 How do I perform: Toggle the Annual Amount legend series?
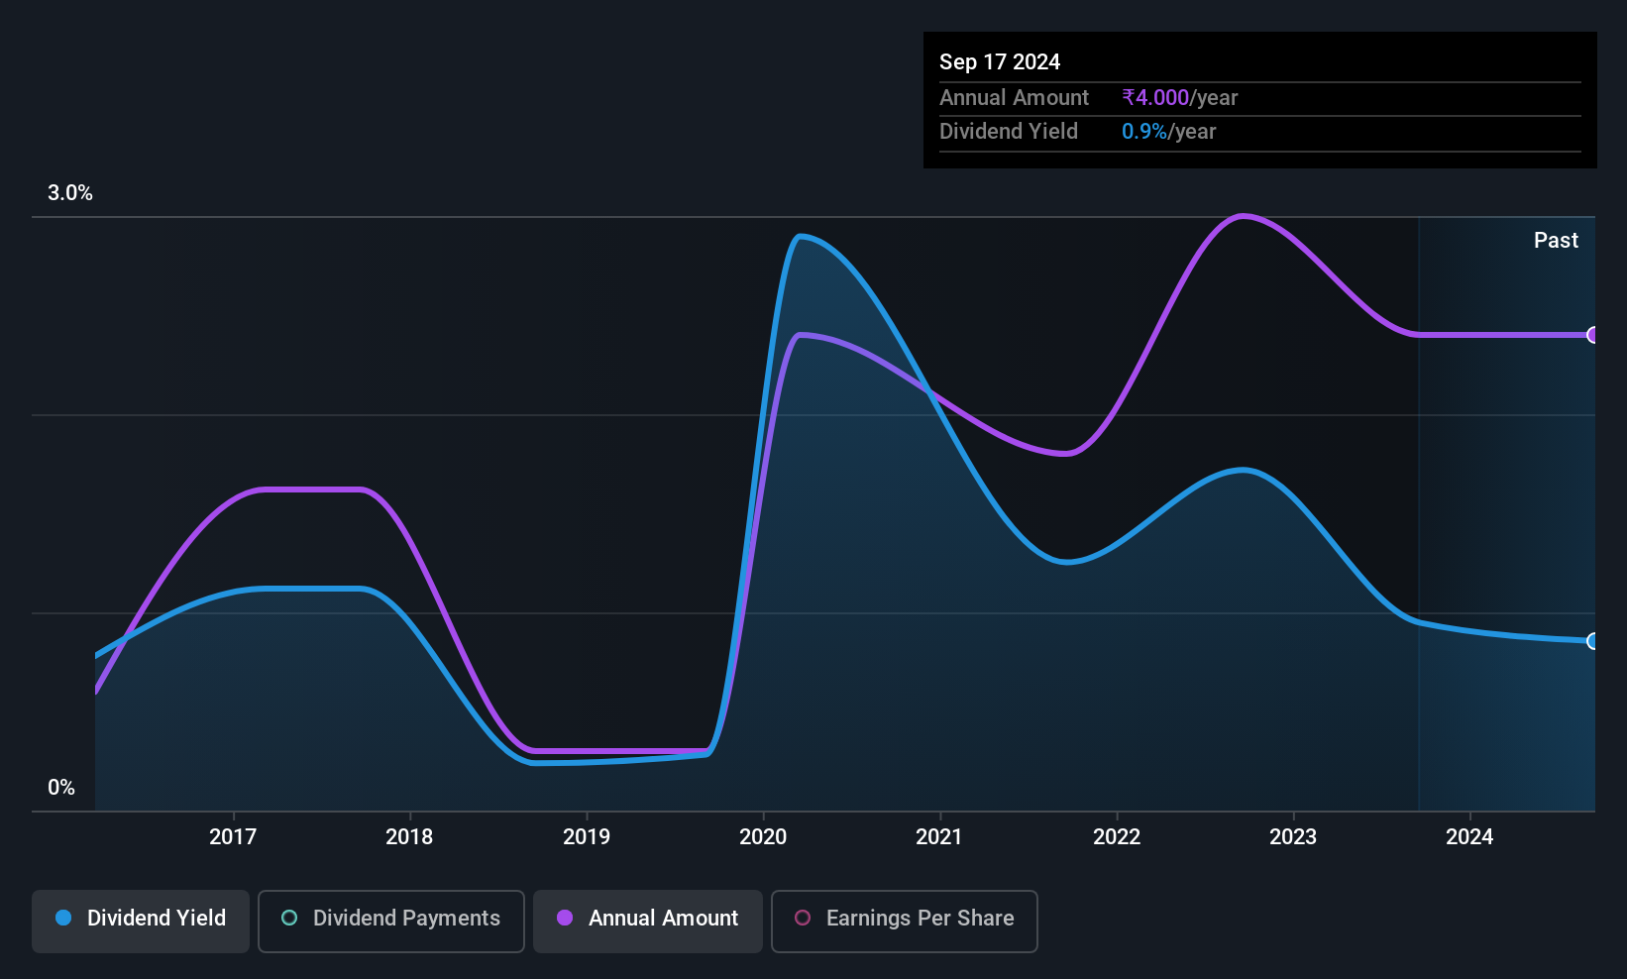pos(648,919)
